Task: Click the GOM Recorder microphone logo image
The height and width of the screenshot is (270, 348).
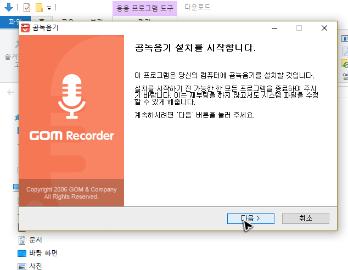Action: pos(72,97)
